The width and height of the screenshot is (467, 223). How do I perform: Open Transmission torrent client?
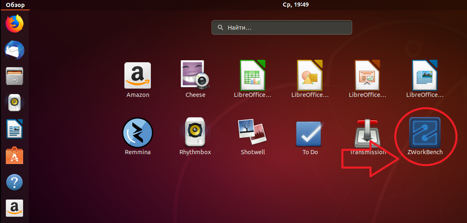[367, 133]
